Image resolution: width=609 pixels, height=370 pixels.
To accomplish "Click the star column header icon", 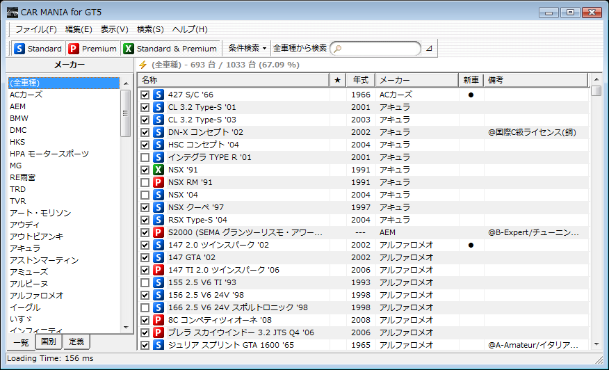I will [337, 80].
